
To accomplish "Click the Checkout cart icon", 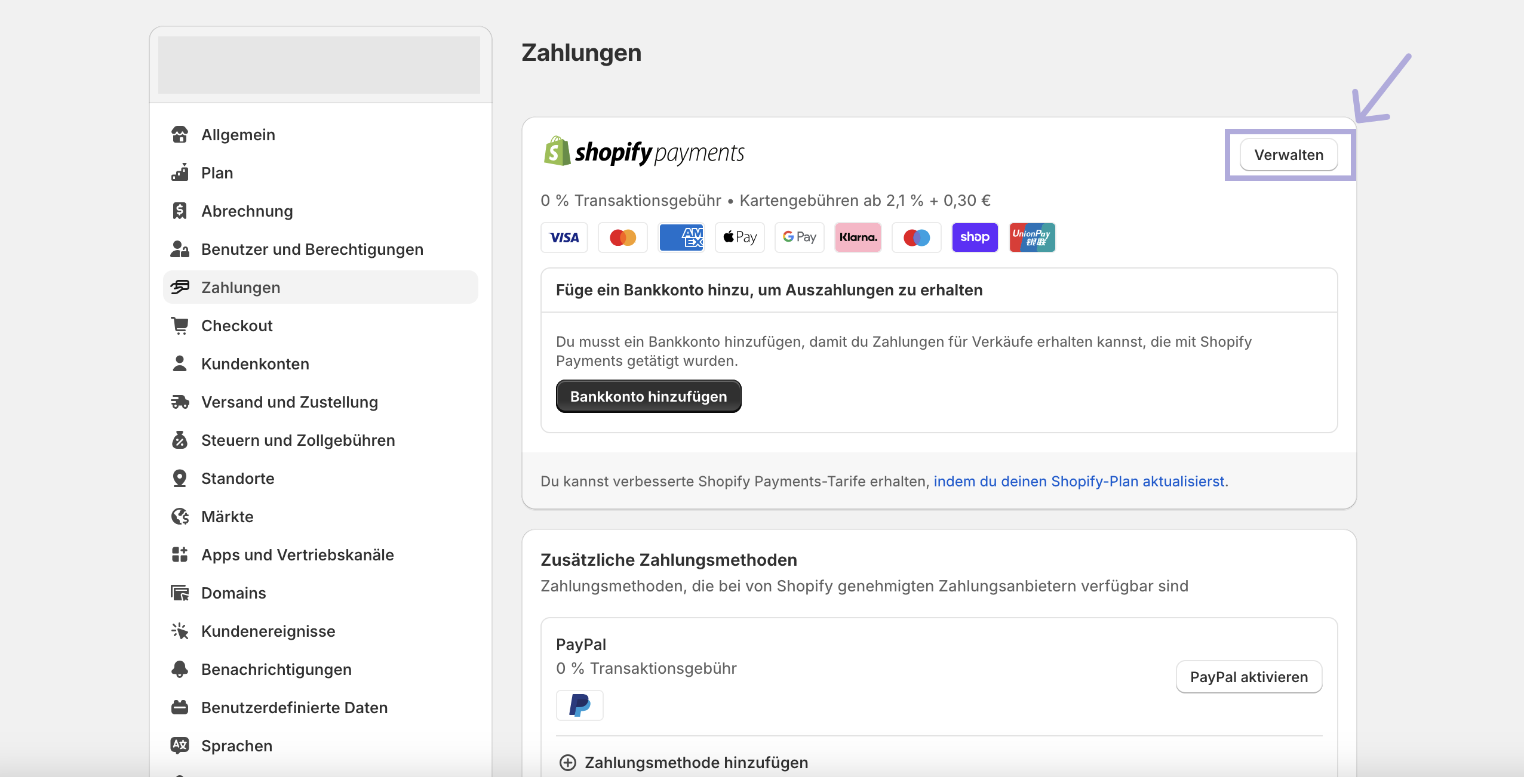I will (x=180, y=326).
